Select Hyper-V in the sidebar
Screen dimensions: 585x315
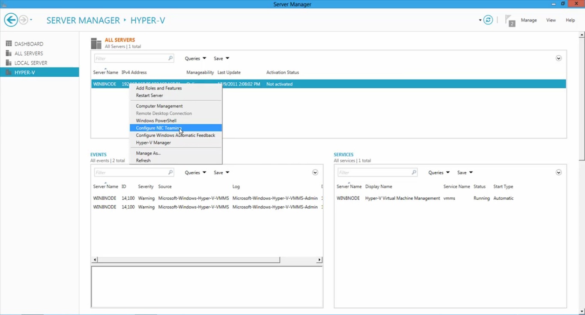click(39, 72)
